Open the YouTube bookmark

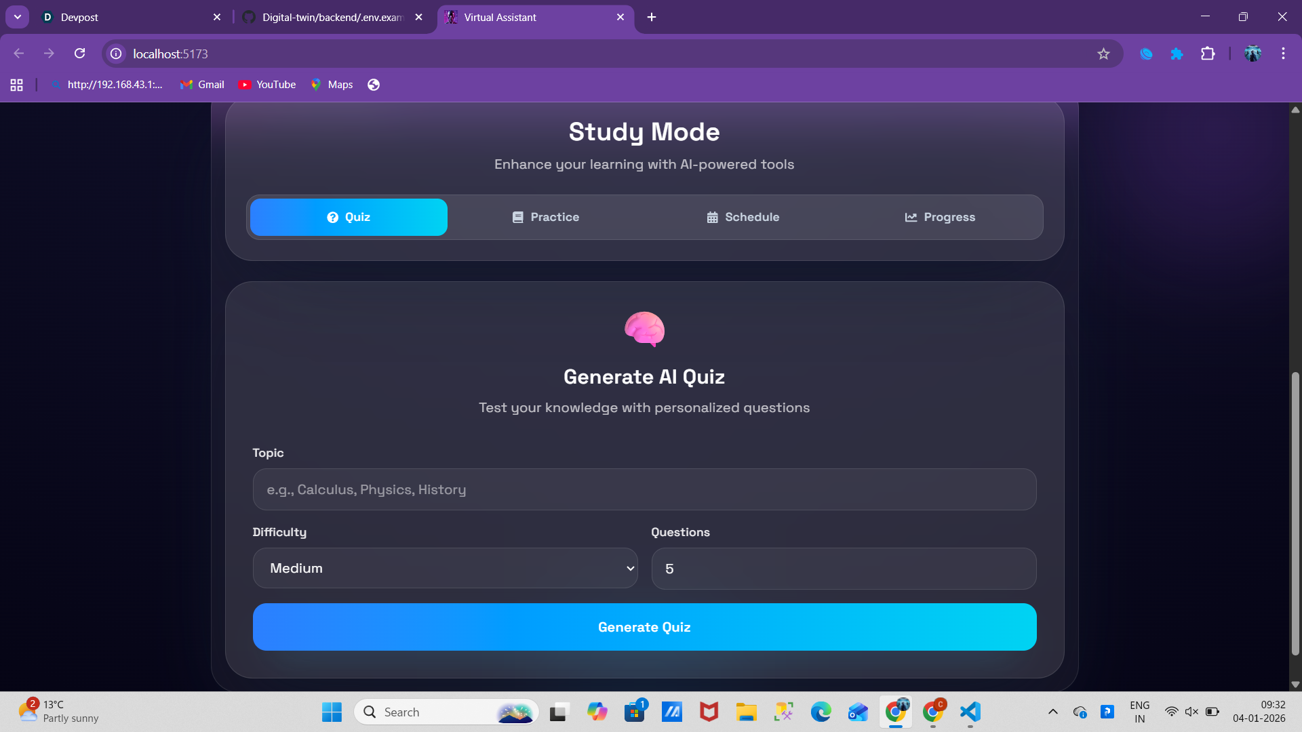267,85
